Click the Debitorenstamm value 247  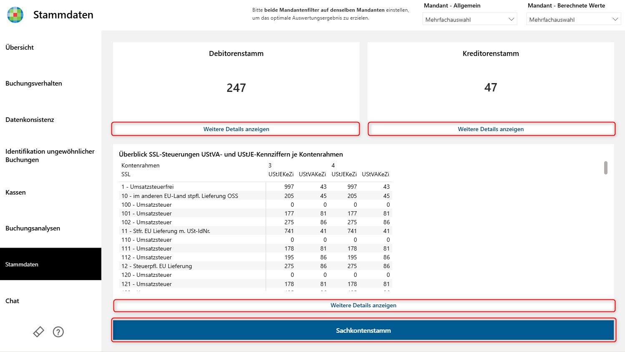236,88
